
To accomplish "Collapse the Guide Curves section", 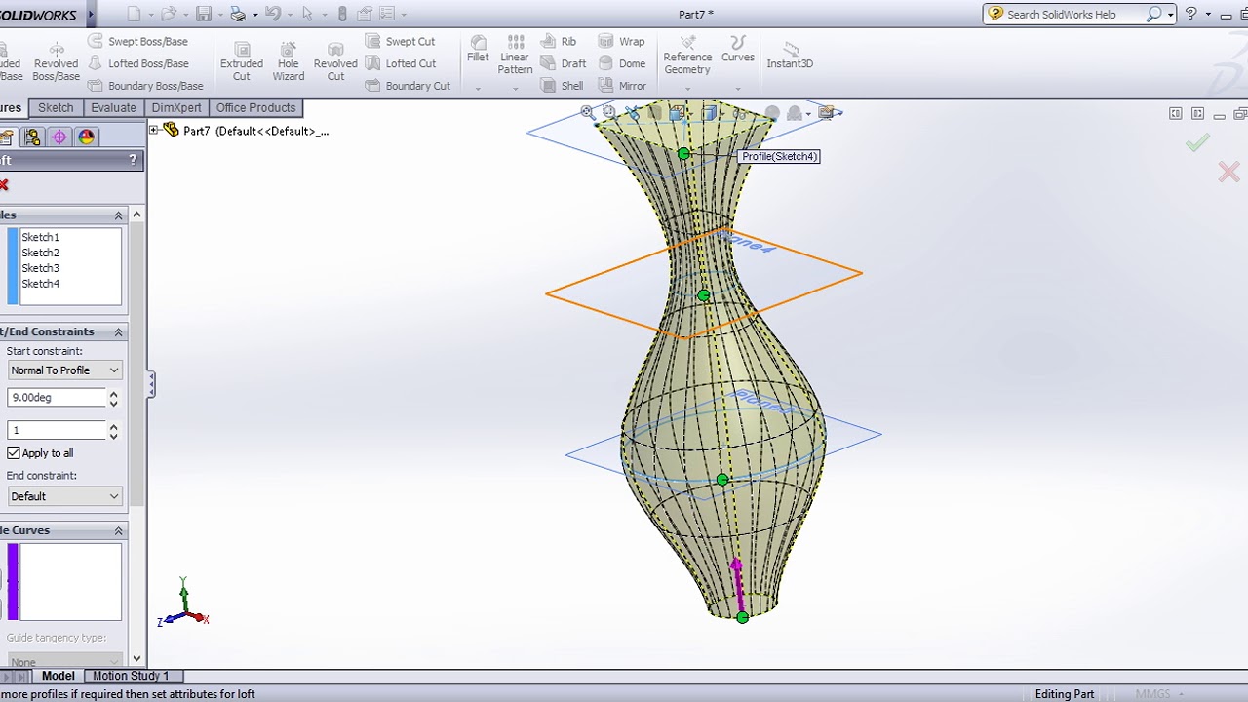I will 119,530.
